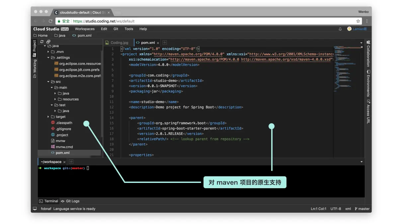Select the cloudstudio-default browser tab
The height and width of the screenshot is (224, 403).
pyautogui.click(x=82, y=12)
